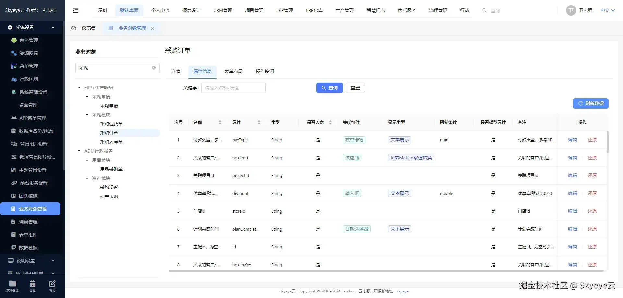Open the skyeye source link in the footer
The image size is (623, 298).
coord(402,291)
